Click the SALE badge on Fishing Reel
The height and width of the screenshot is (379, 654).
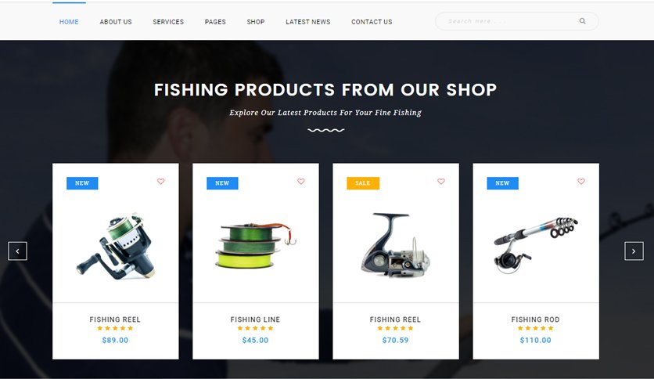tap(363, 183)
